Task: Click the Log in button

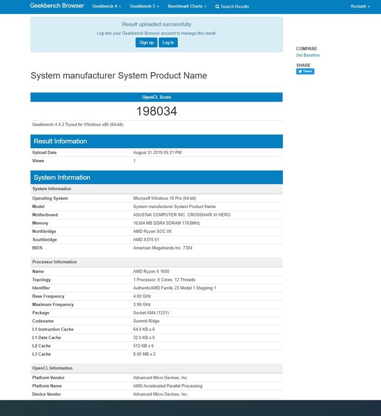Action: pyautogui.click(x=168, y=42)
